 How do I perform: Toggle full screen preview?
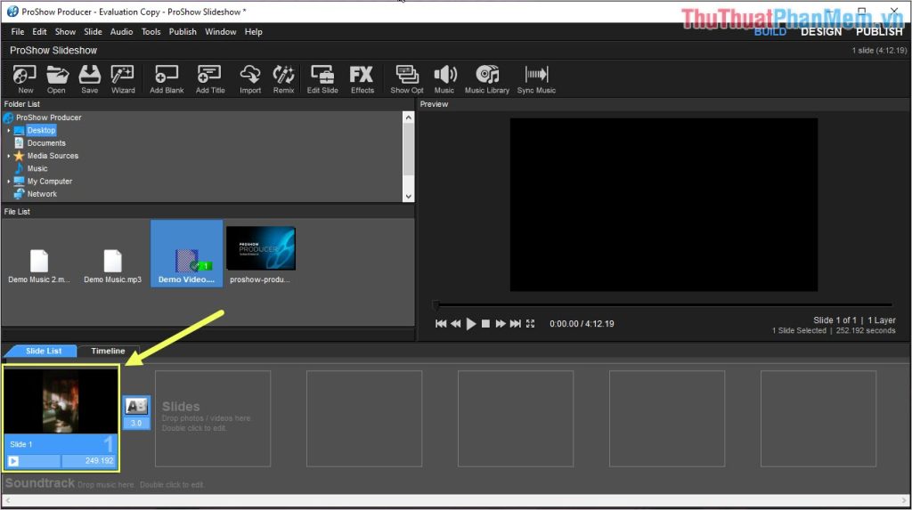531,324
